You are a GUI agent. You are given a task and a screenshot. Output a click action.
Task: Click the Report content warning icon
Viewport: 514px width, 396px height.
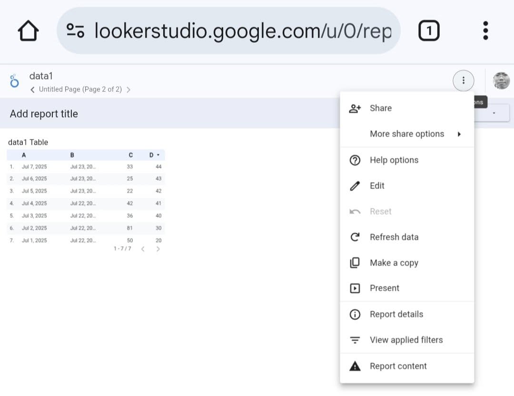pos(355,366)
